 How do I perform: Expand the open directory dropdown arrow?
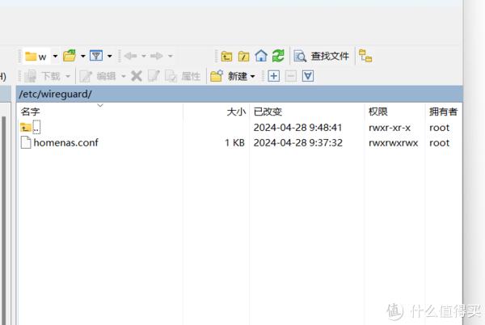83,57
